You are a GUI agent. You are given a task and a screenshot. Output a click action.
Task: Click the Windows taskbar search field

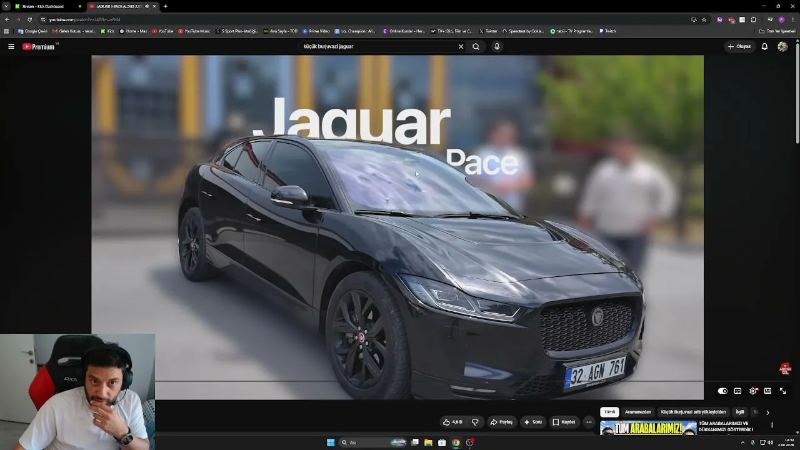click(x=374, y=442)
